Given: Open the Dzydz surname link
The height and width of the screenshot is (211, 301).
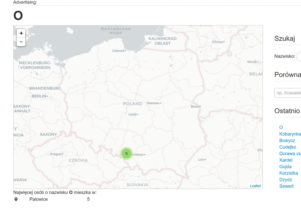Looking at the screenshot, I should [285, 180].
